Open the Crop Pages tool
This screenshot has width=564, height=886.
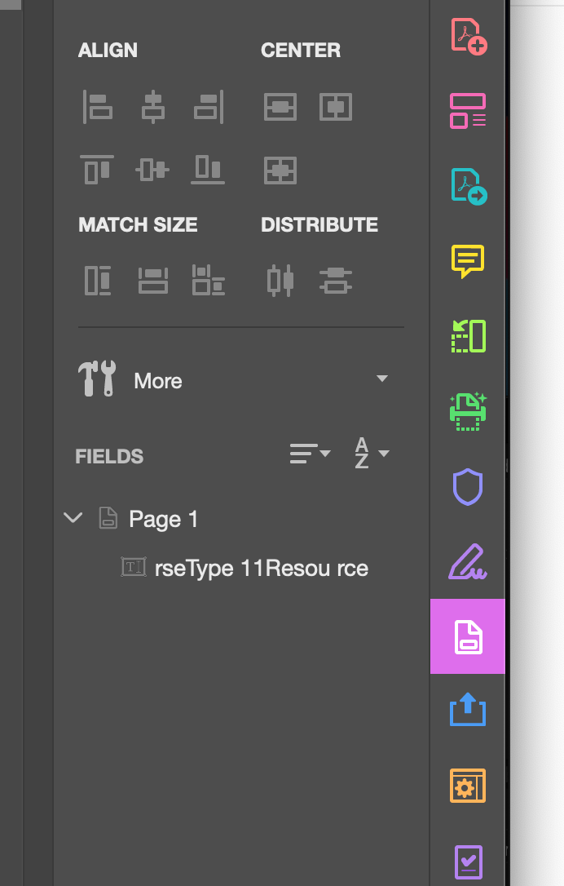(467, 336)
